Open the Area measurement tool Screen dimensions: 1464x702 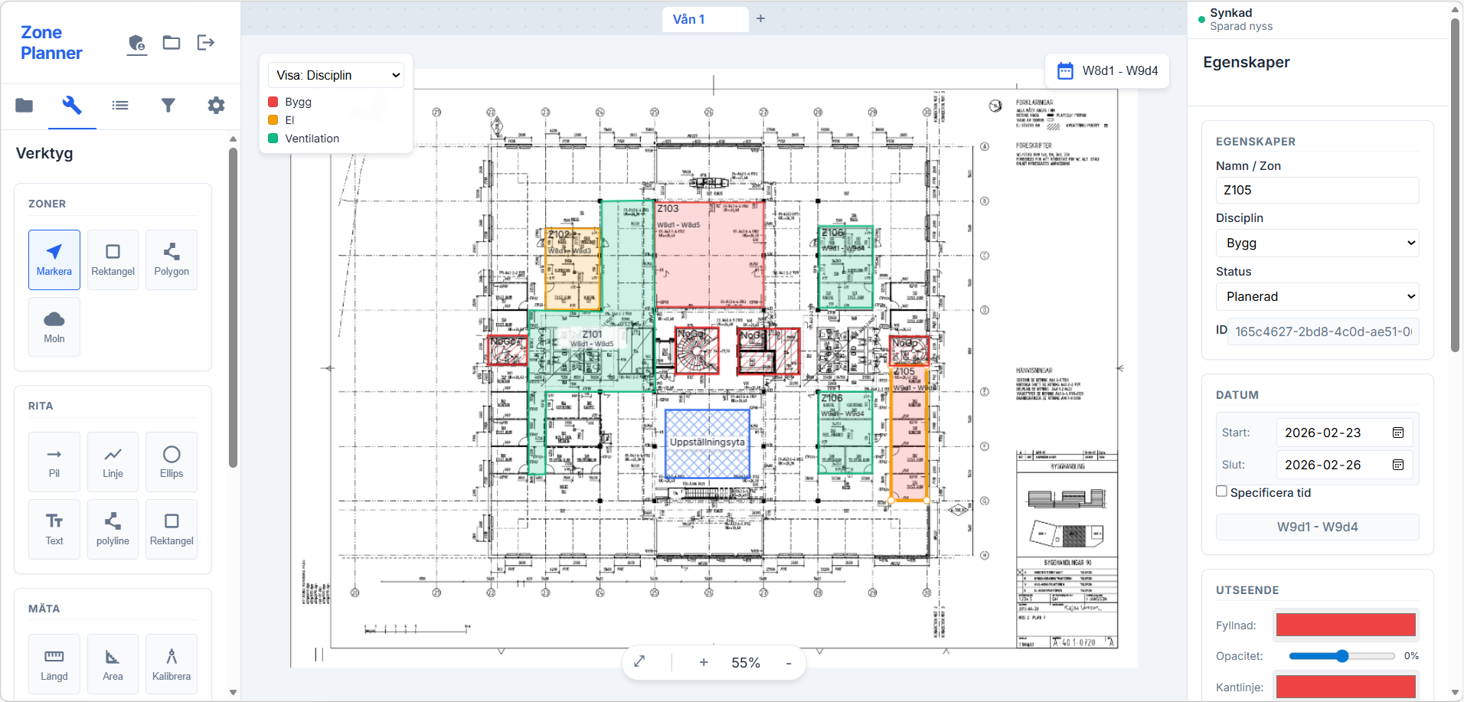tap(113, 664)
